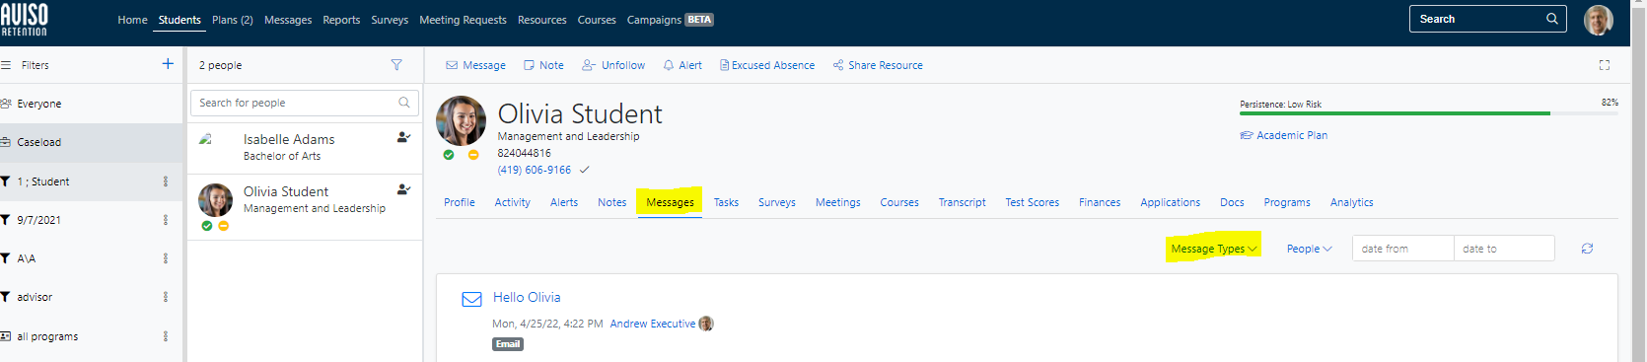Open Plans (2) menu
The width and height of the screenshot is (1647, 362).
pyautogui.click(x=233, y=20)
